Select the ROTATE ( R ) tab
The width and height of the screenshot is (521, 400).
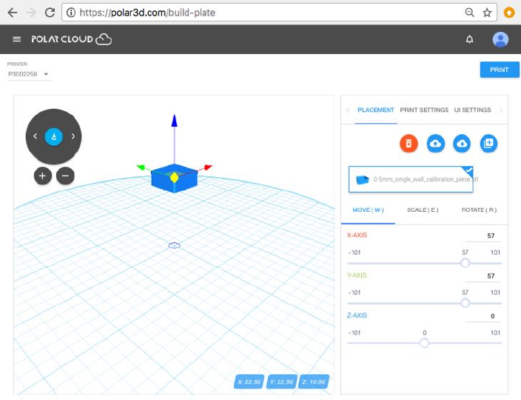click(x=479, y=210)
